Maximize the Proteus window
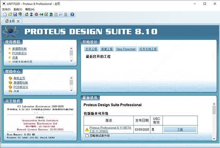The image size is (220, 148). coord(205,4)
